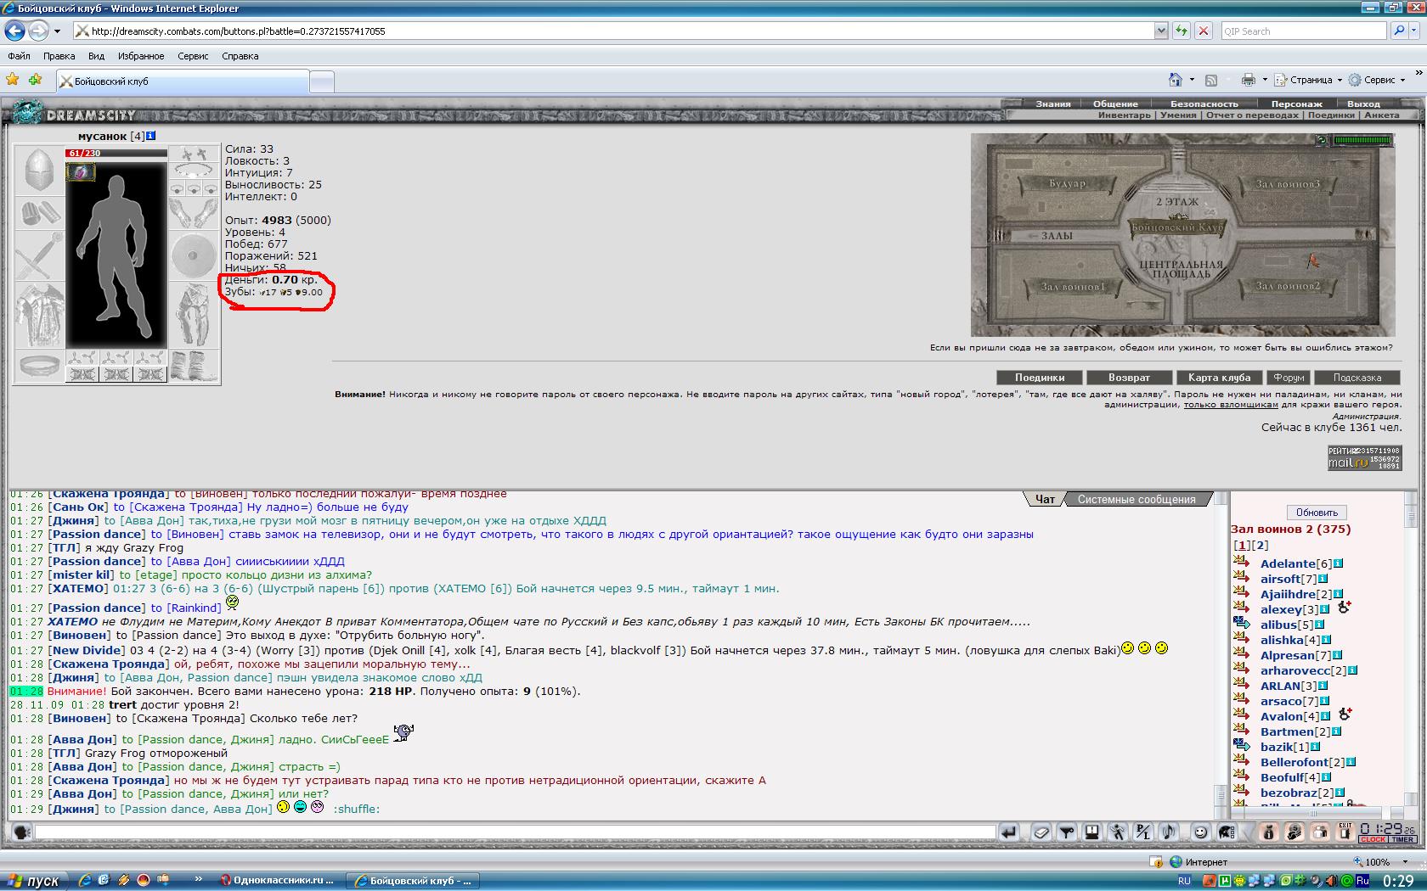
Task: Click green energy bar above map
Action: tap(1362, 140)
